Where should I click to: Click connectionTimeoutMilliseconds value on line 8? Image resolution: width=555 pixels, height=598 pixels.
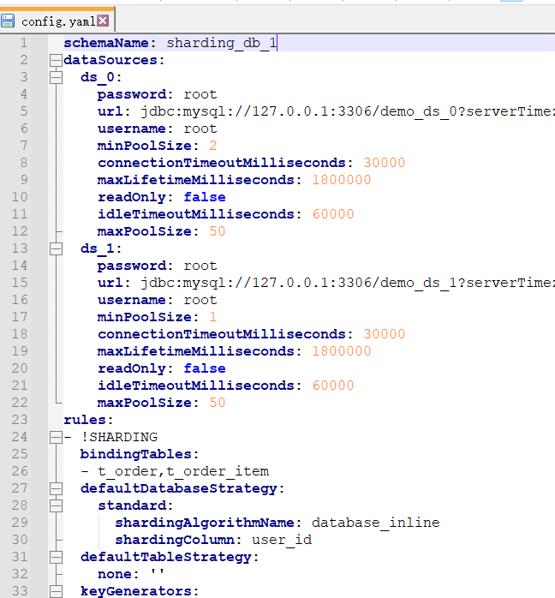coord(385,163)
